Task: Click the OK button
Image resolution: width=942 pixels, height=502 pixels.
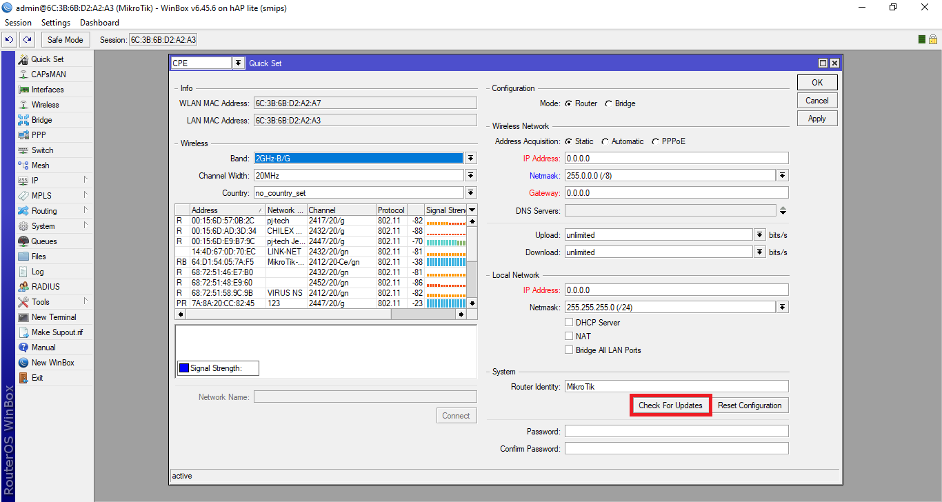Action: pyautogui.click(x=817, y=83)
